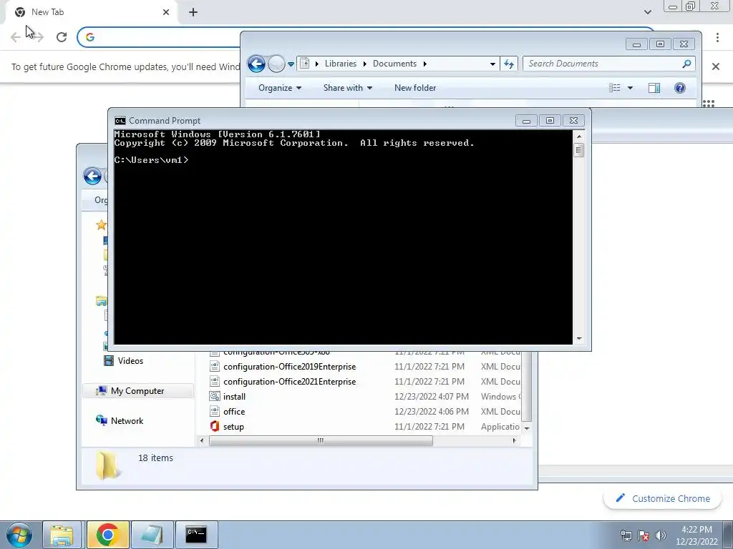Open the Share with menu
The height and width of the screenshot is (549, 733).
[x=348, y=88]
